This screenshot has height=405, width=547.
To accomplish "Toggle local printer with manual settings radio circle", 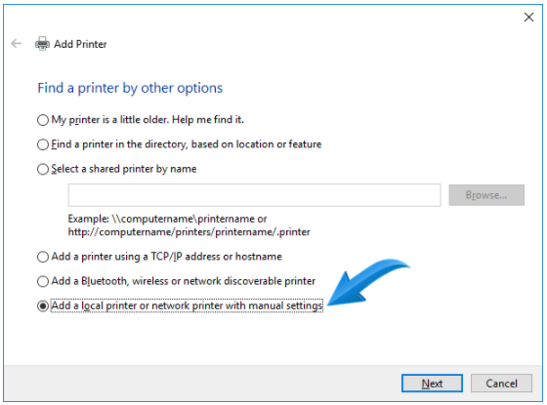I will (43, 306).
